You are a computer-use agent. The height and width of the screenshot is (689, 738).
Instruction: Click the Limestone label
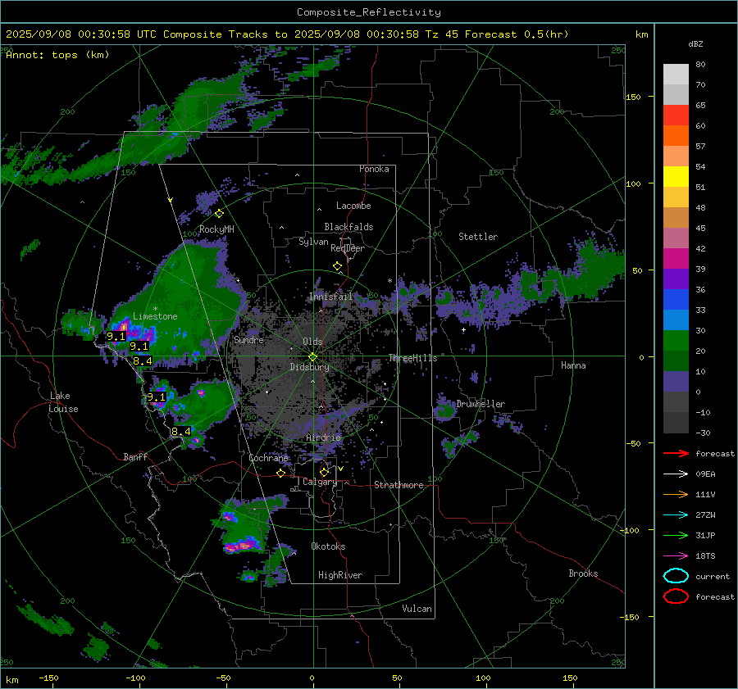pyautogui.click(x=155, y=316)
